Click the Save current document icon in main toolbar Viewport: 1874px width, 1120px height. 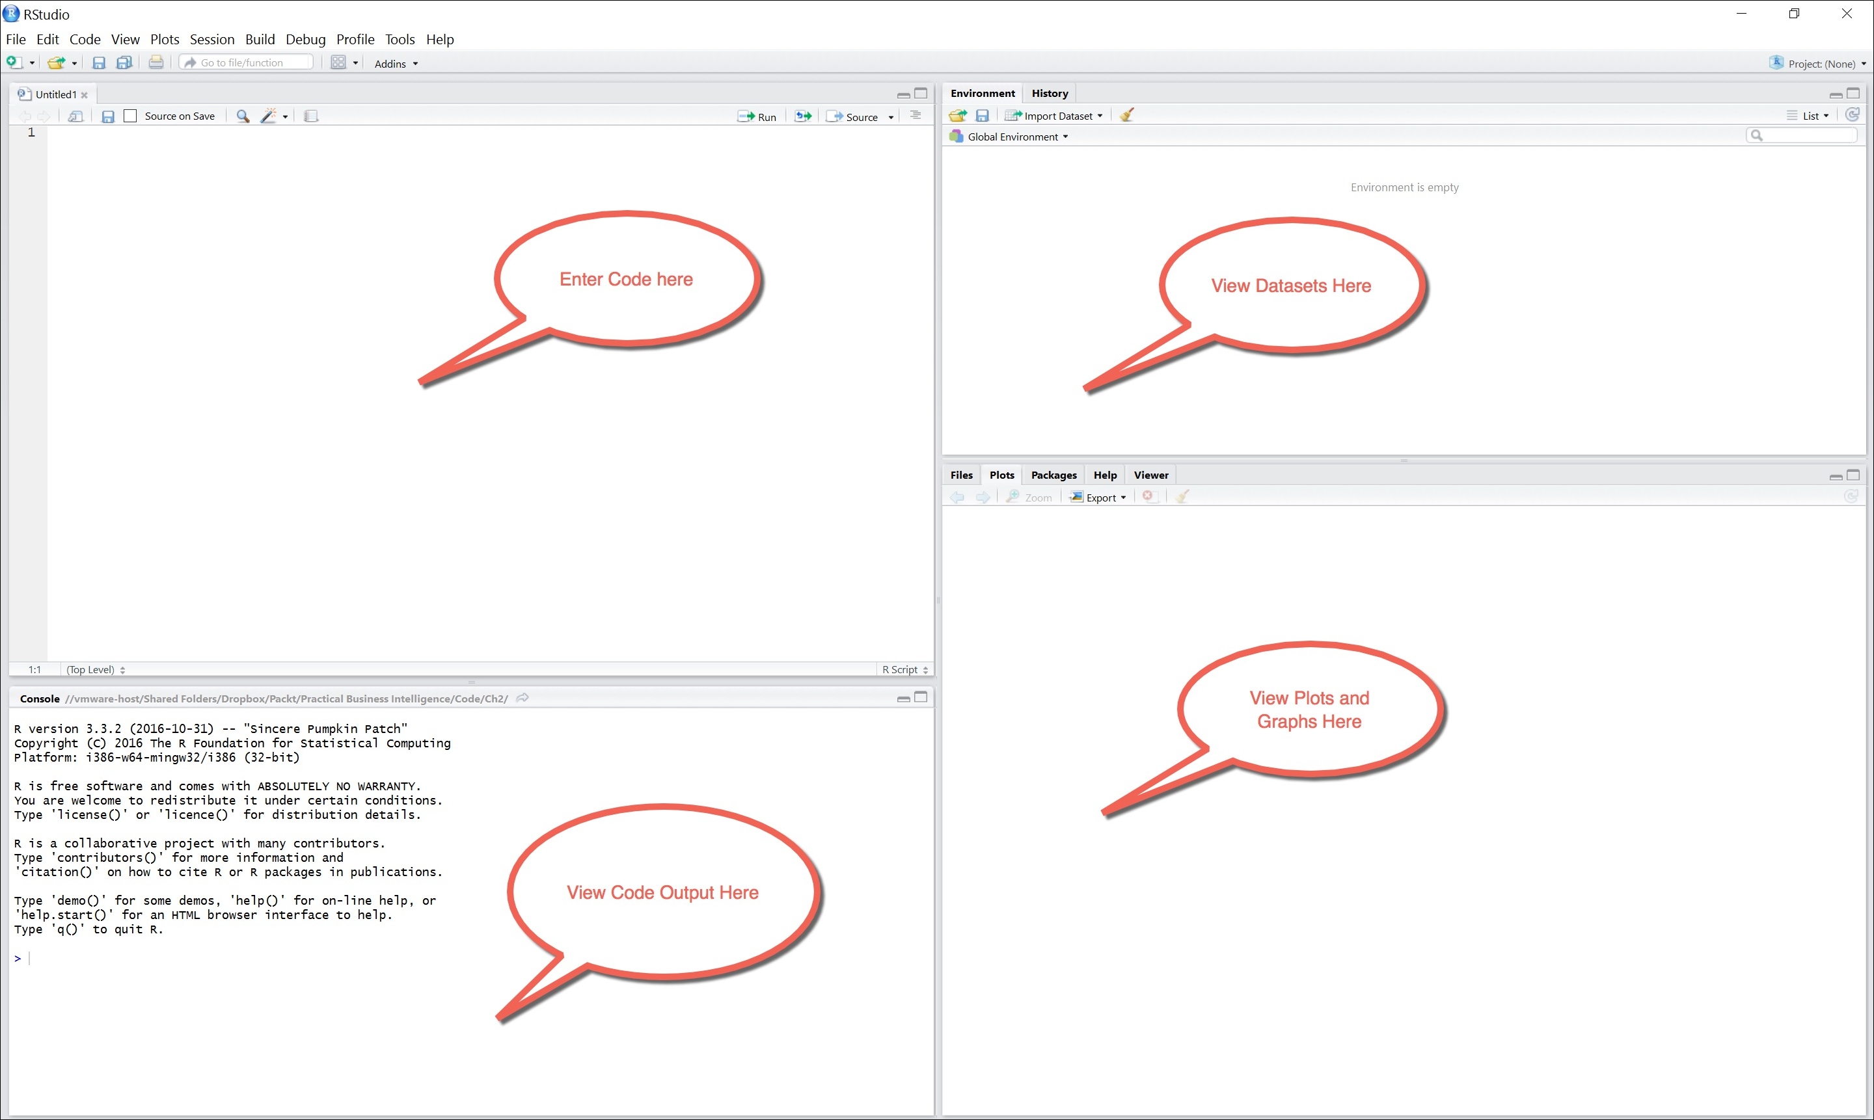click(x=99, y=62)
